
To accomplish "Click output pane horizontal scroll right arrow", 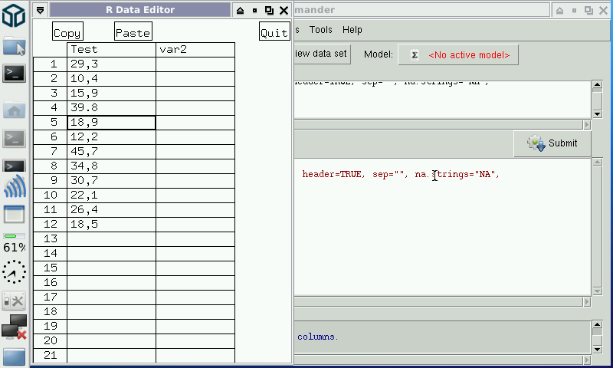I will click(586, 301).
